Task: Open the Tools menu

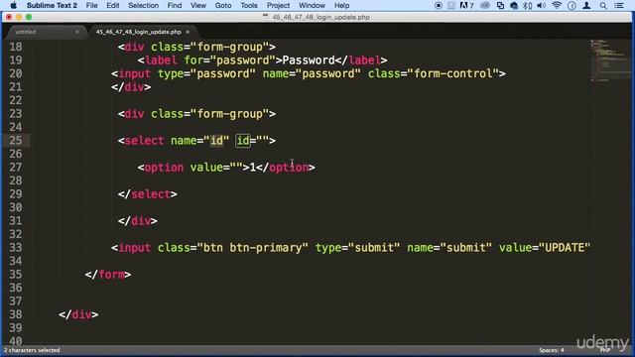Action: click(249, 6)
